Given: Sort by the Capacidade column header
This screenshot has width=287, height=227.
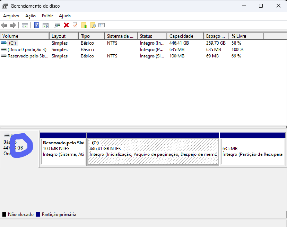Looking at the screenshot, I should tap(185, 36).
